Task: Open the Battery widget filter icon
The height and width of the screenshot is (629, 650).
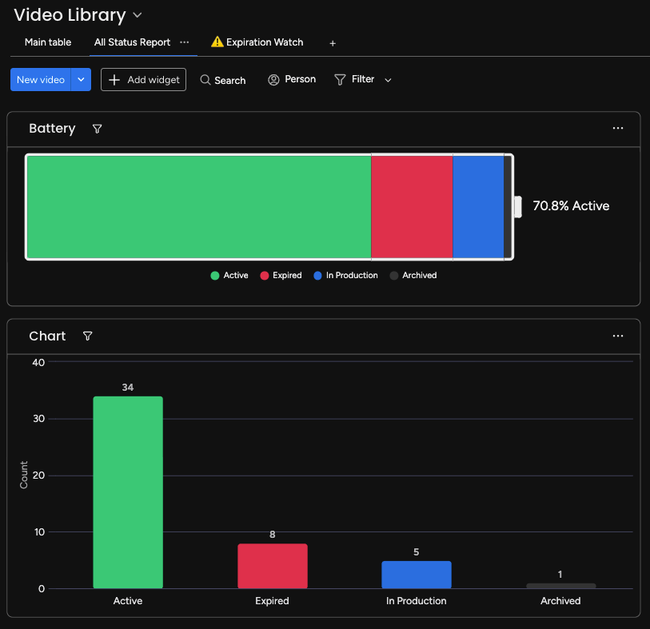Action: tap(97, 129)
